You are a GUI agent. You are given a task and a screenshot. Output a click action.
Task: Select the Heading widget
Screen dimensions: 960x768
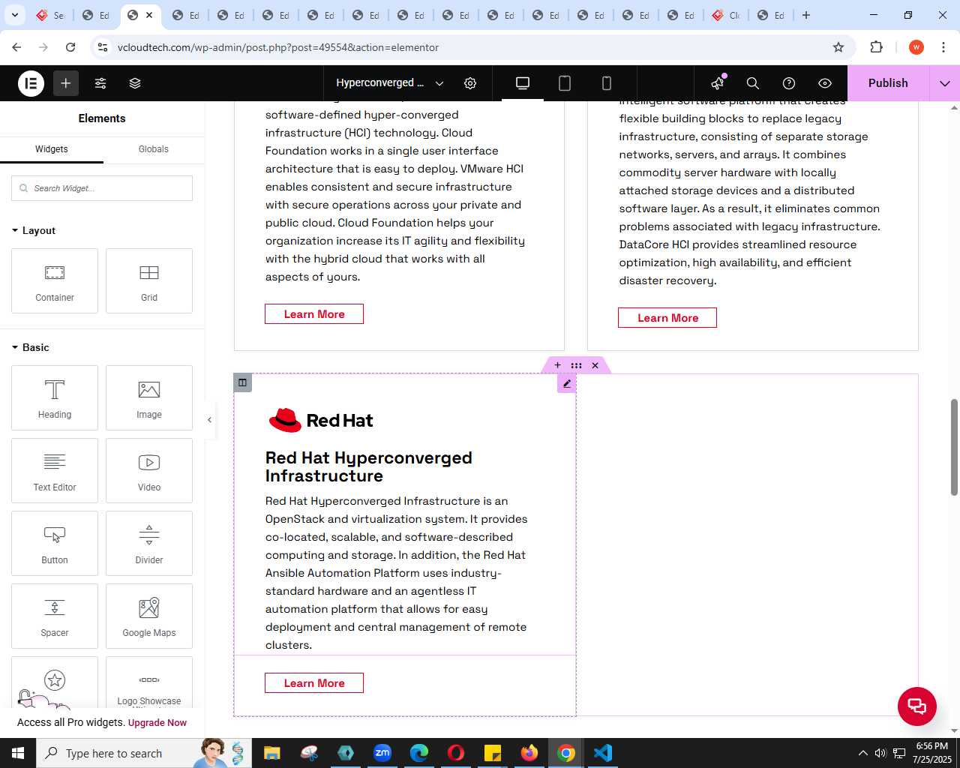[x=55, y=397]
